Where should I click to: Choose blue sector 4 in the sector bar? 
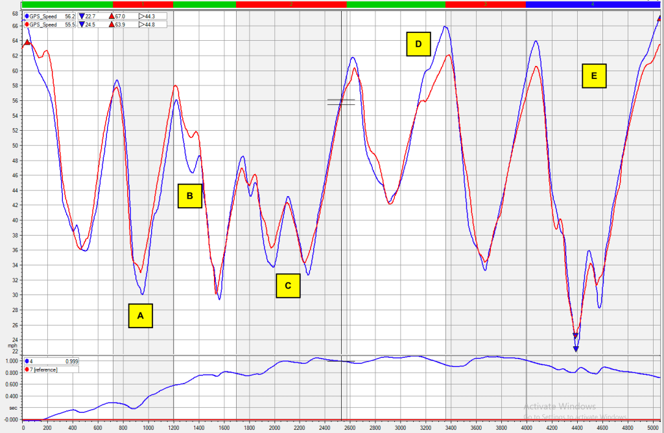click(x=592, y=4)
